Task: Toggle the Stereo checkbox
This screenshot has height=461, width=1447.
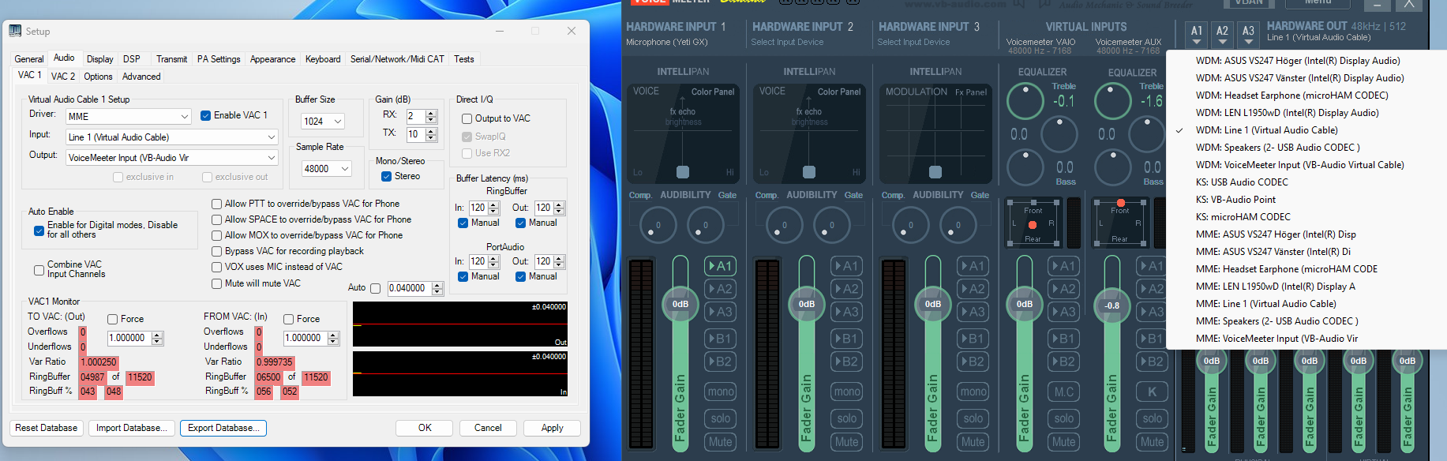Action: (x=386, y=176)
